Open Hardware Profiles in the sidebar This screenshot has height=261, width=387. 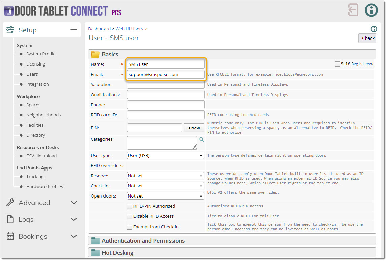pos(44,187)
